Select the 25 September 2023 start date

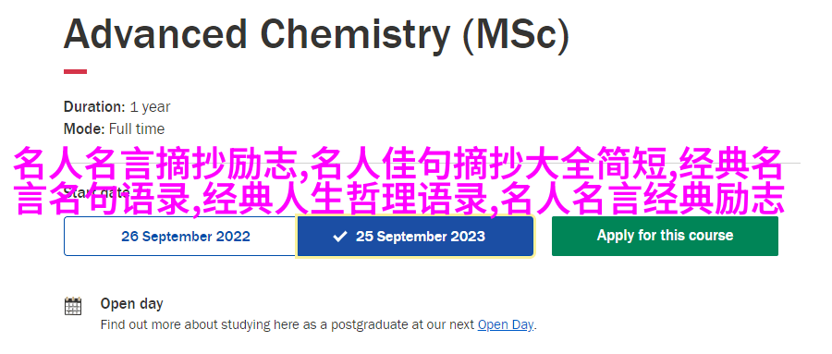tap(415, 237)
